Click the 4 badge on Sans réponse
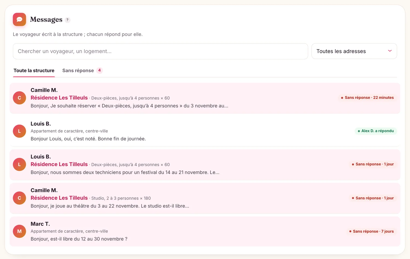Image resolution: width=410 pixels, height=259 pixels. [x=99, y=70]
